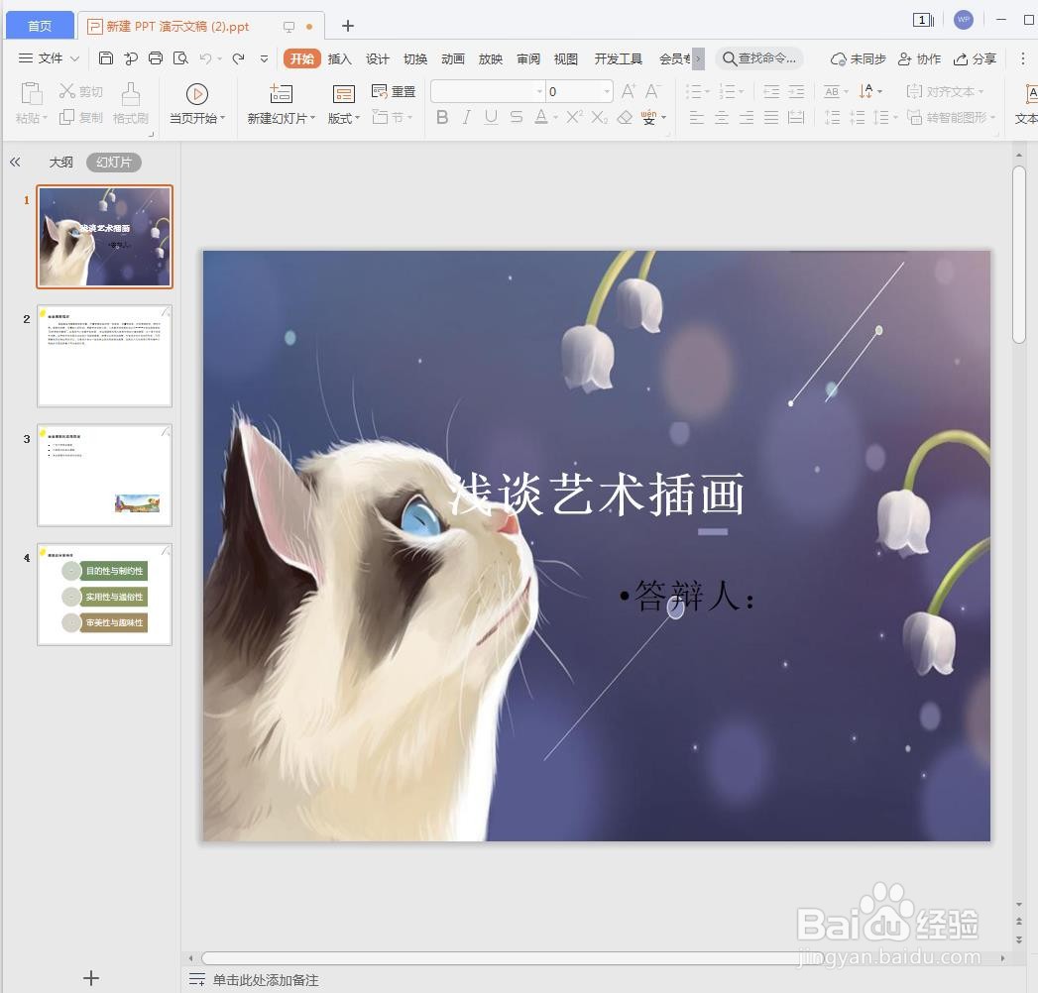Click the Clear Formatting eraser icon
1038x993 pixels.
(625, 117)
